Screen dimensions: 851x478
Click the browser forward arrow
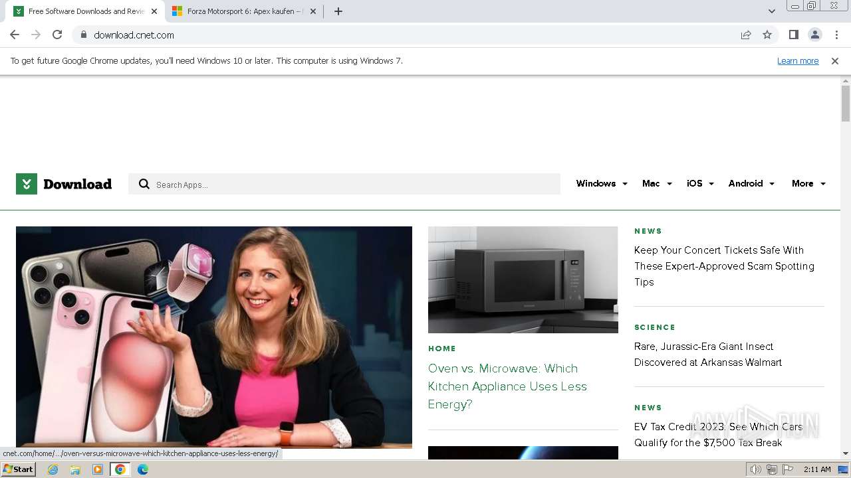[36, 35]
